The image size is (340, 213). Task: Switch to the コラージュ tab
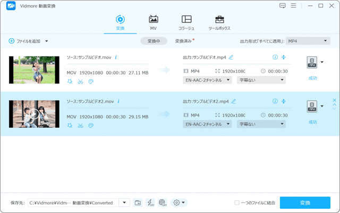[x=186, y=23]
